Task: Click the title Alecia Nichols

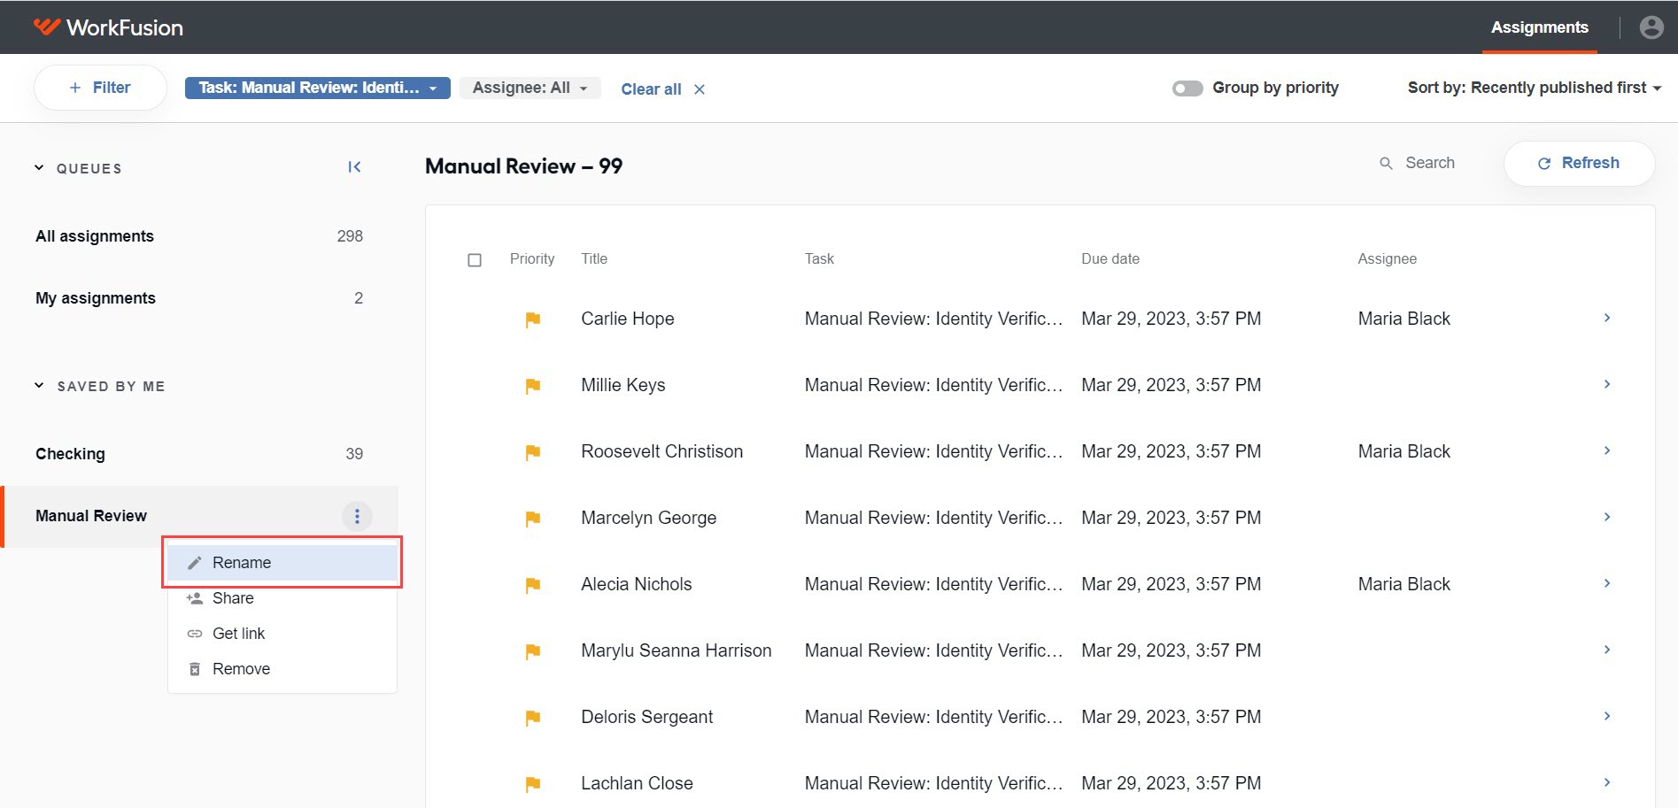Action: pos(637,584)
